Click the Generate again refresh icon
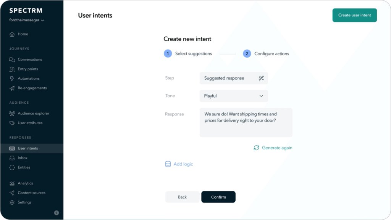The width and height of the screenshot is (391, 220). (256, 148)
